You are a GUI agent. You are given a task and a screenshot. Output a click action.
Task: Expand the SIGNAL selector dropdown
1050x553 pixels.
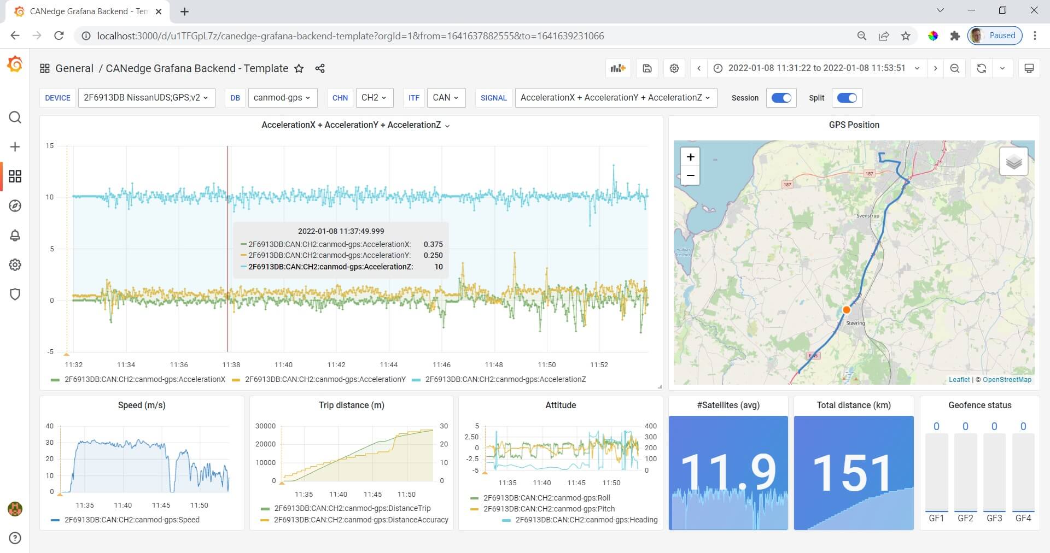(615, 98)
